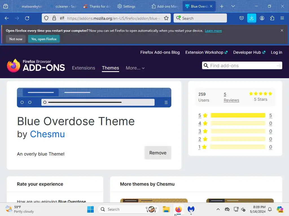Focus the Find add-ons search field
Image resolution: width=289 pixels, height=216 pixels.
coord(242,66)
